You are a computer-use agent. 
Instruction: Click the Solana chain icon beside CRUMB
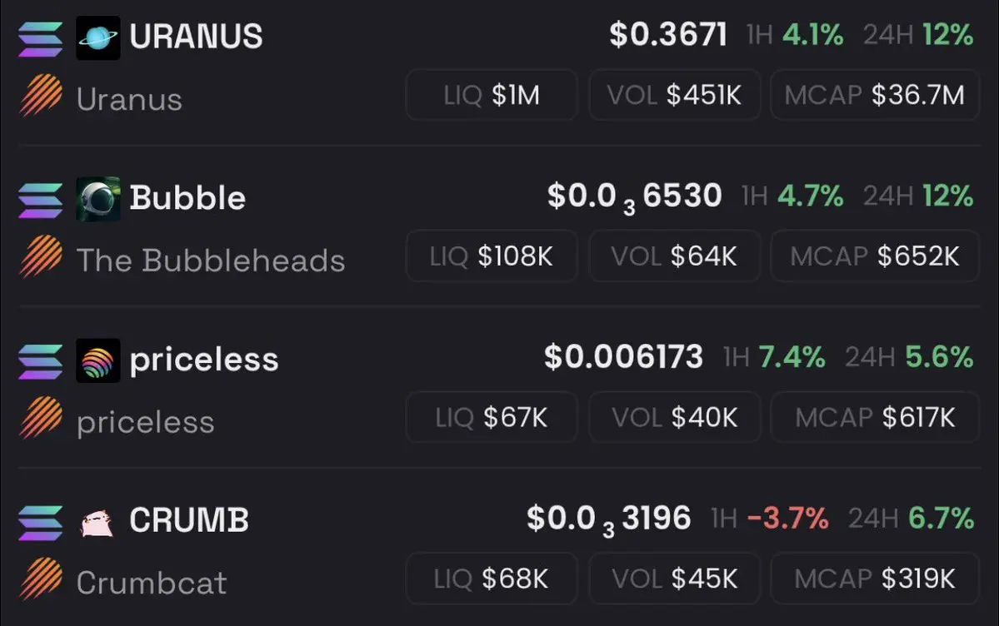pos(41,523)
